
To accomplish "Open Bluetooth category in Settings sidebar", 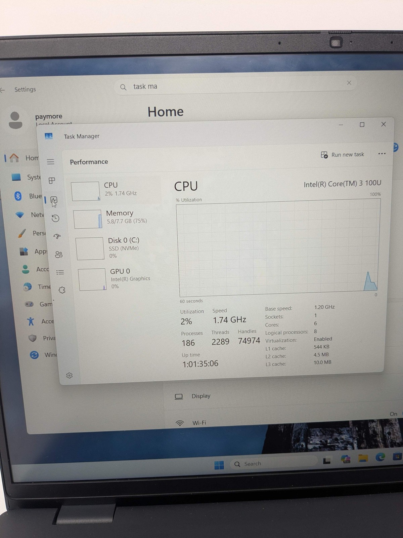I will tap(28, 196).
